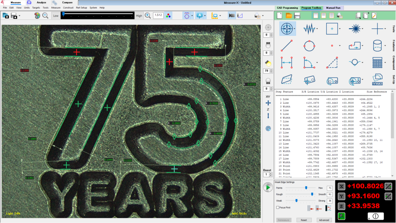Viewport: 396px width, 223px height.
Task: Open the laser tool dropdown arrow
Action: coord(362,29)
